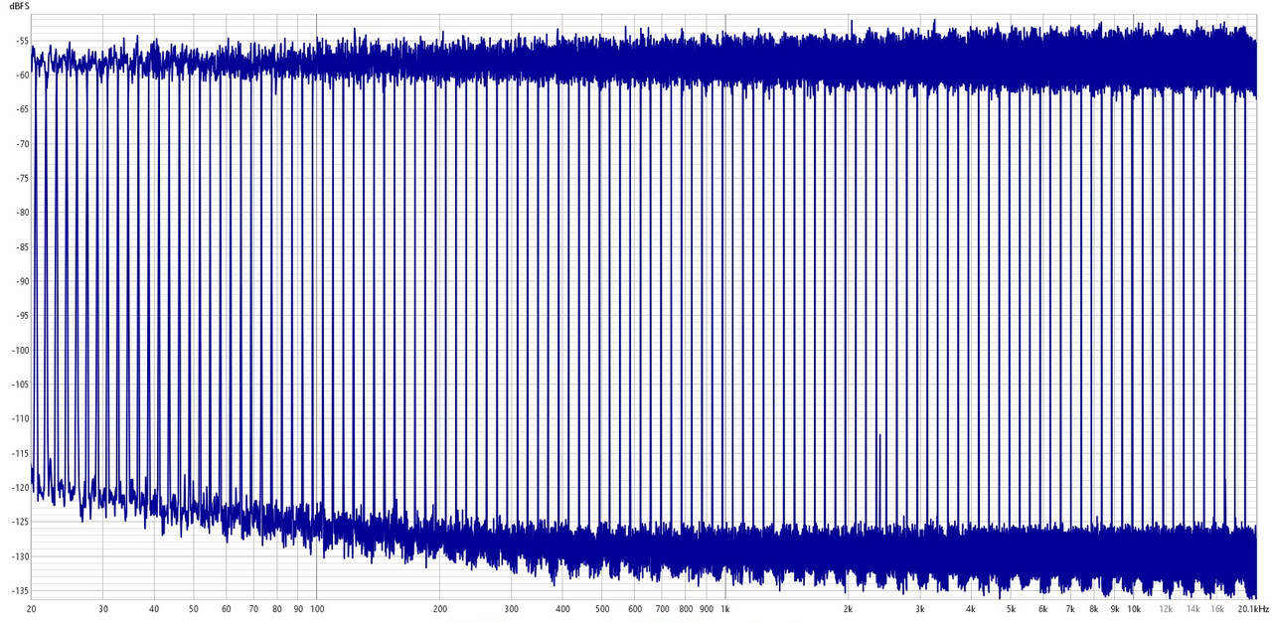Click the 1k frequency label

pos(725,608)
